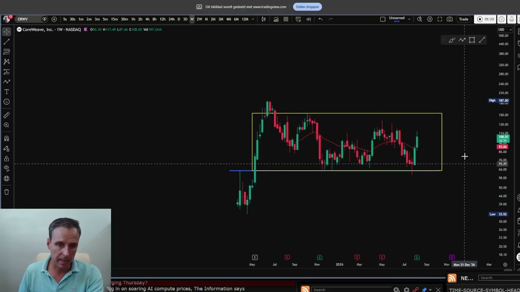The height and width of the screenshot is (292, 520).
Task: Open the Indicators panel
Action: (x=276, y=19)
